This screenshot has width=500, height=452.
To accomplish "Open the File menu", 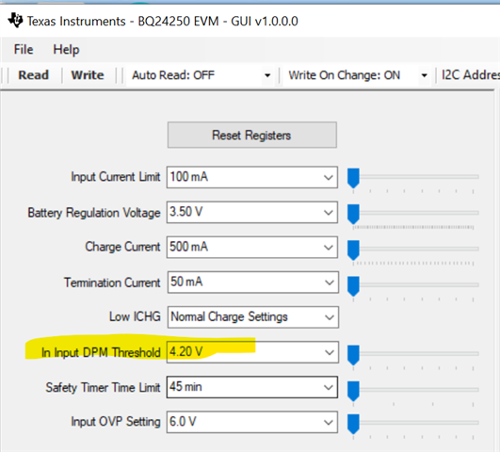I will pyautogui.click(x=24, y=50).
